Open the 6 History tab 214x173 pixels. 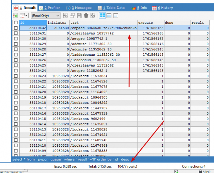162,8
